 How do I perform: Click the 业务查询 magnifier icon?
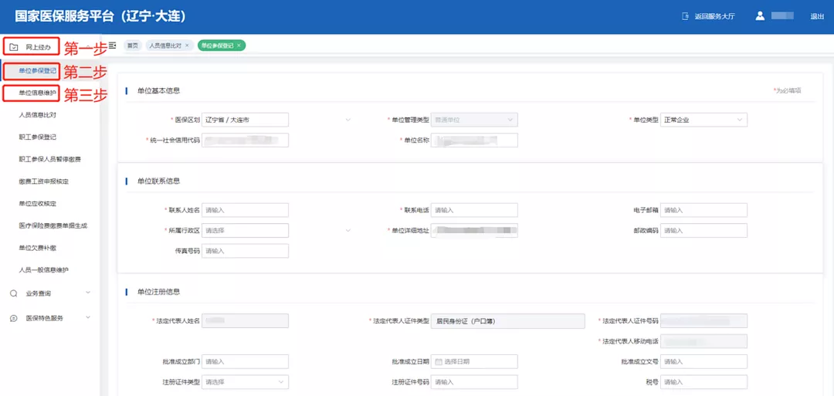(14, 293)
